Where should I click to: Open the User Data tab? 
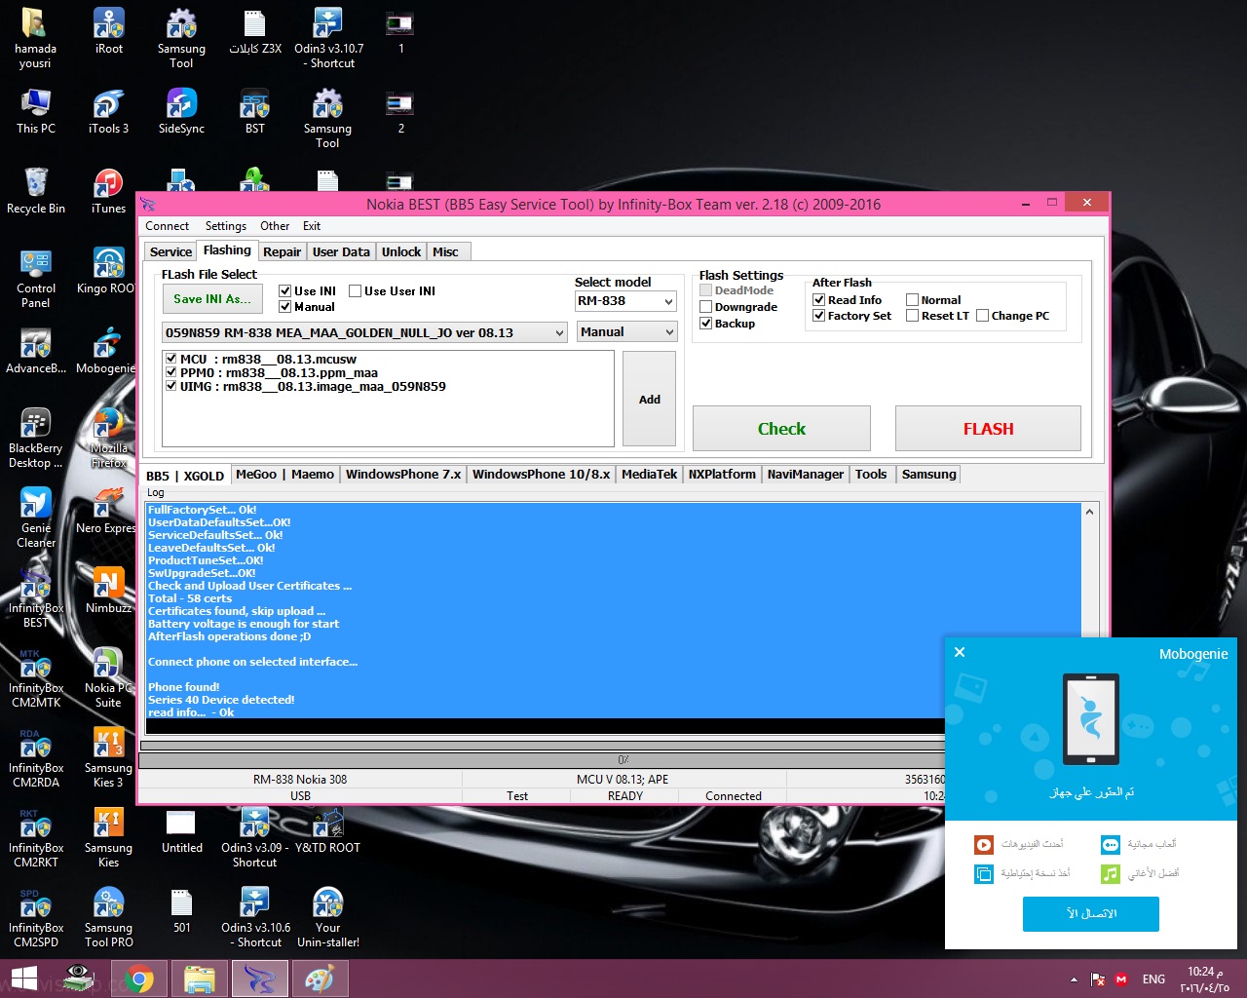pos(341,251)
